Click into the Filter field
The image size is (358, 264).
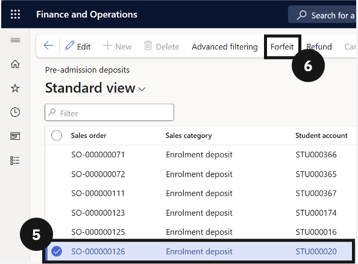tap(109, 112)
